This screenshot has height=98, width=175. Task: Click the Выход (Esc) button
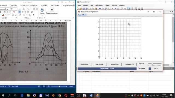[x=115, y=65]
